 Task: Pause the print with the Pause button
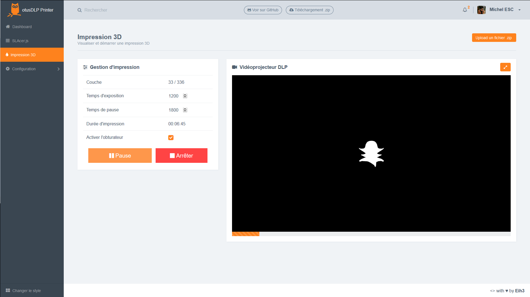[120, 156]
